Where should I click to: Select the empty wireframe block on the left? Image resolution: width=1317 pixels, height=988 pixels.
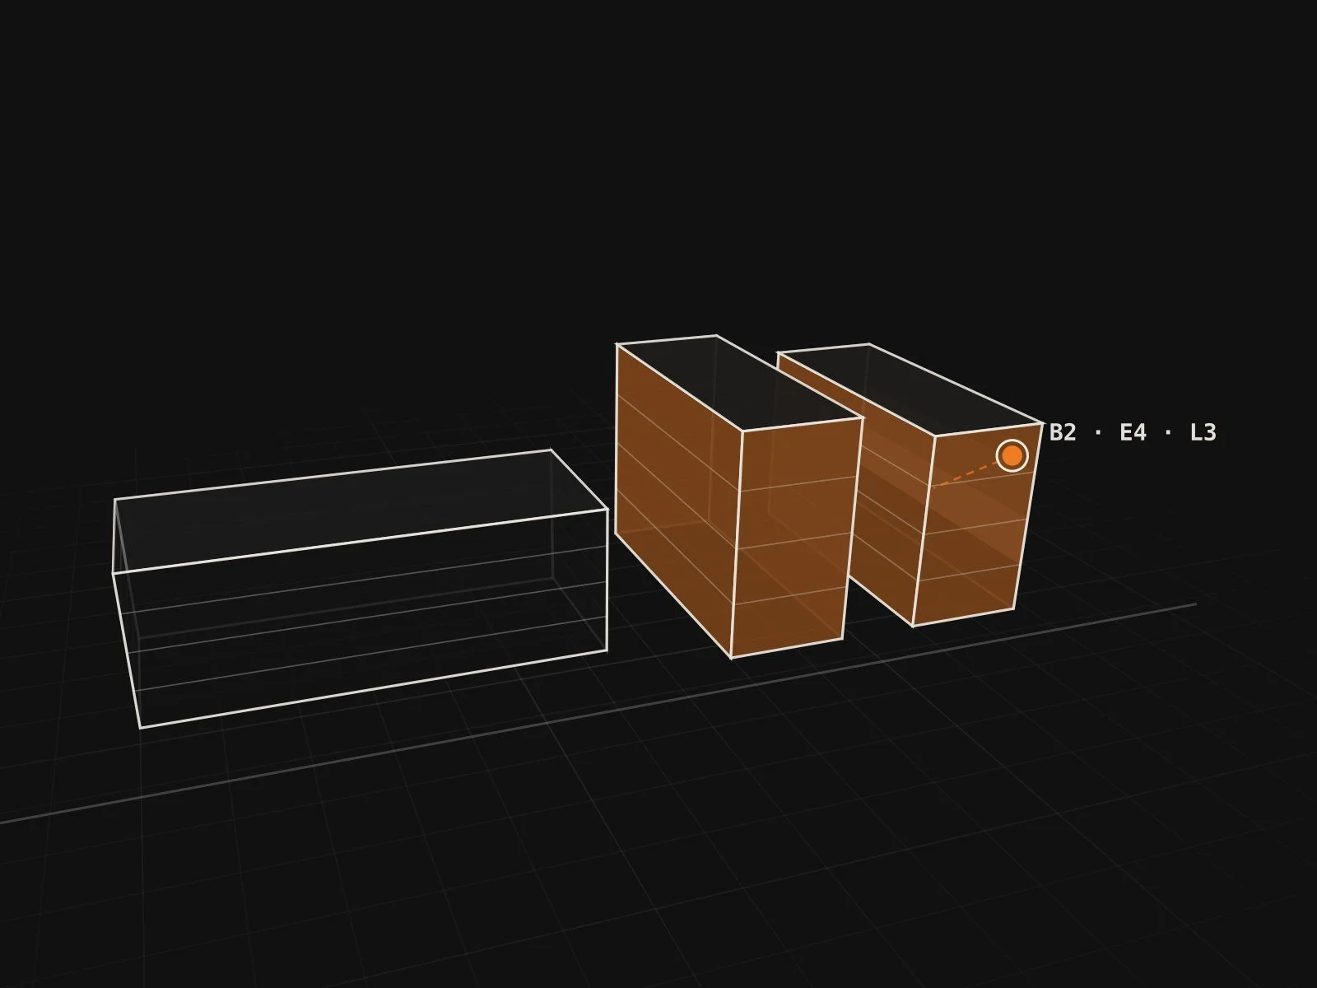pyautogui.click(x=360, y=589)
